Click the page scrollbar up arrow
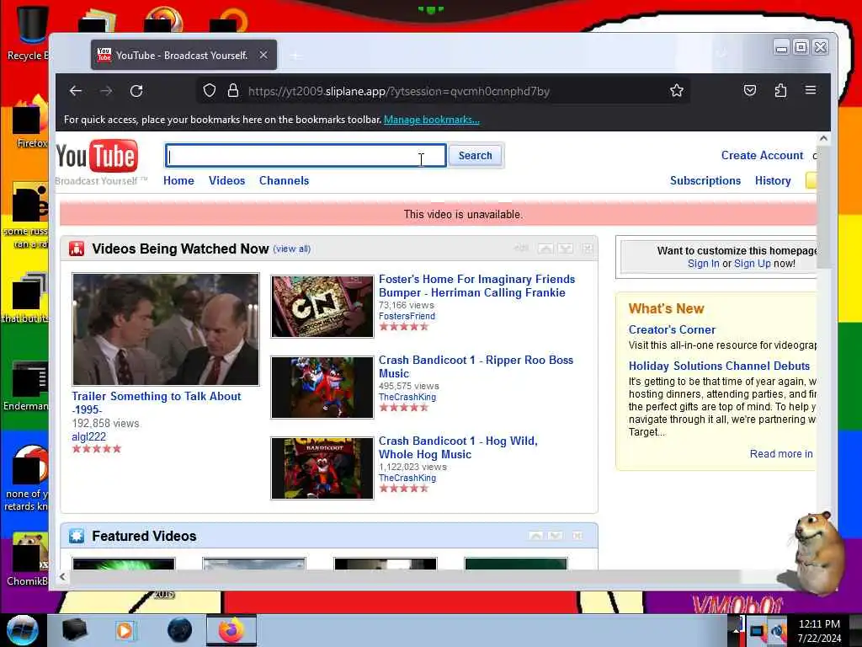Image resolution: width=862 pixels, height=647 pixels. point(823,139)
